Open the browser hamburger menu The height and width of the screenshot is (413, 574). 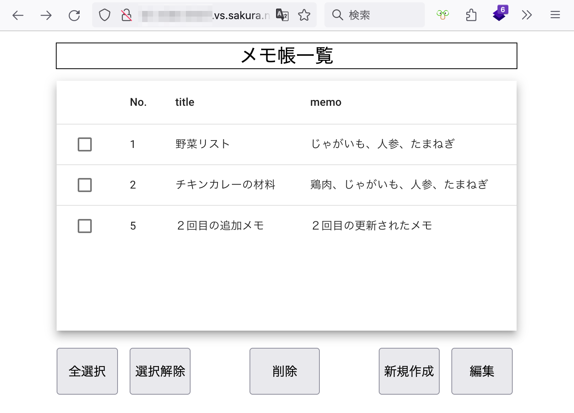(555, 15)
